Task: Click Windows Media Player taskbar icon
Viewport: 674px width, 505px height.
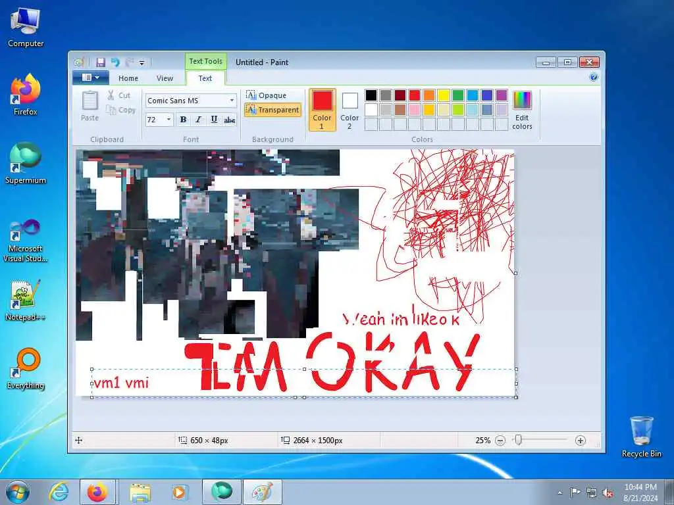Action: coord(179,492)
